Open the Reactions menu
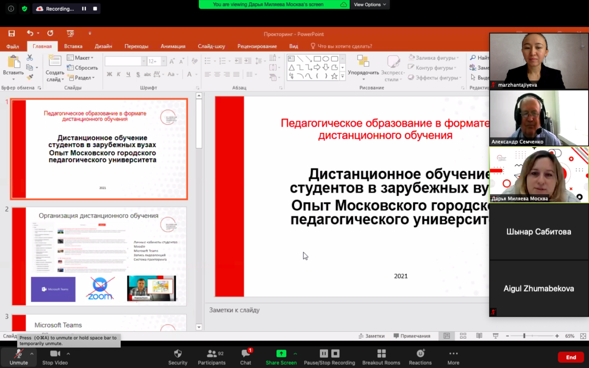The image size is (589, 368). coord(420,354)
